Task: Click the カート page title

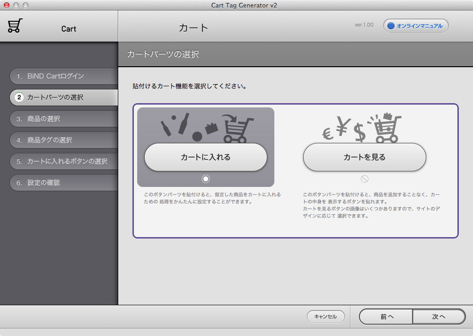Action: pos(193,28)
